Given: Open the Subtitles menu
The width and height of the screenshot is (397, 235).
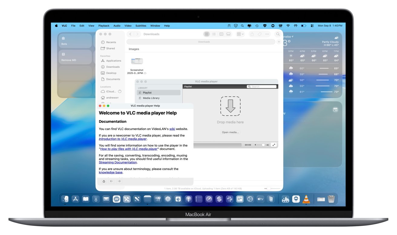Looking at the screenshot, I should (x=141, y=26).
